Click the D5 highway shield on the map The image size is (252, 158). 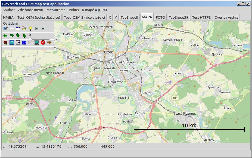point(9,98)
